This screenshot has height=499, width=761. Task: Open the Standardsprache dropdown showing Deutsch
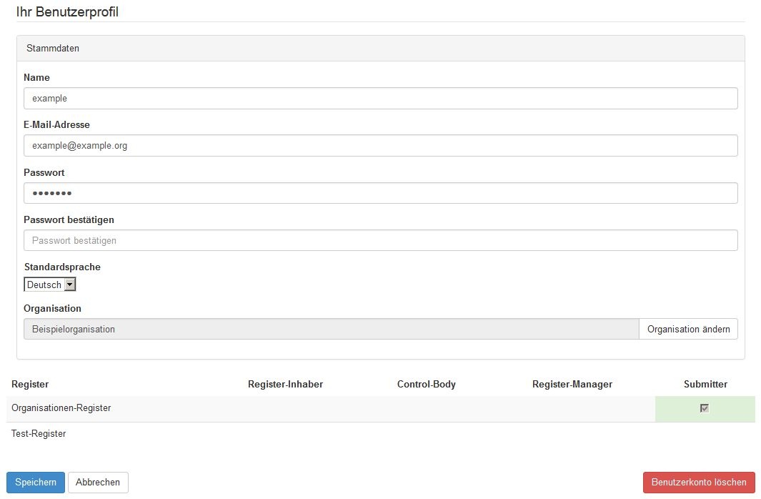[x=50, y=285]
